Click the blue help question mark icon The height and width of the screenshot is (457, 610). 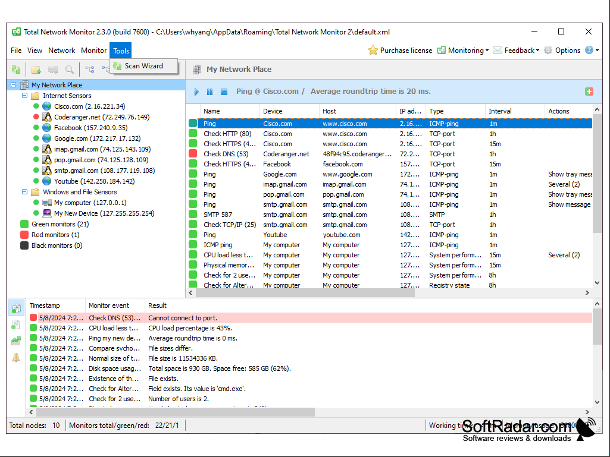(589, 50)
